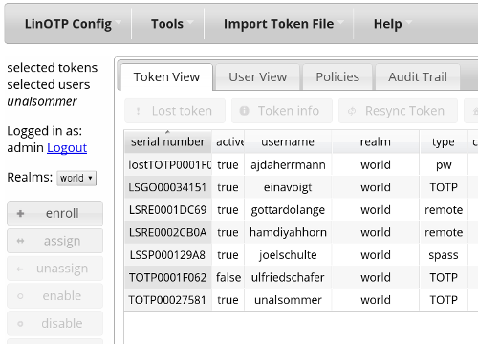
Task: Click the enroll button
Action: pyautogui.click(x=54, y=213)
